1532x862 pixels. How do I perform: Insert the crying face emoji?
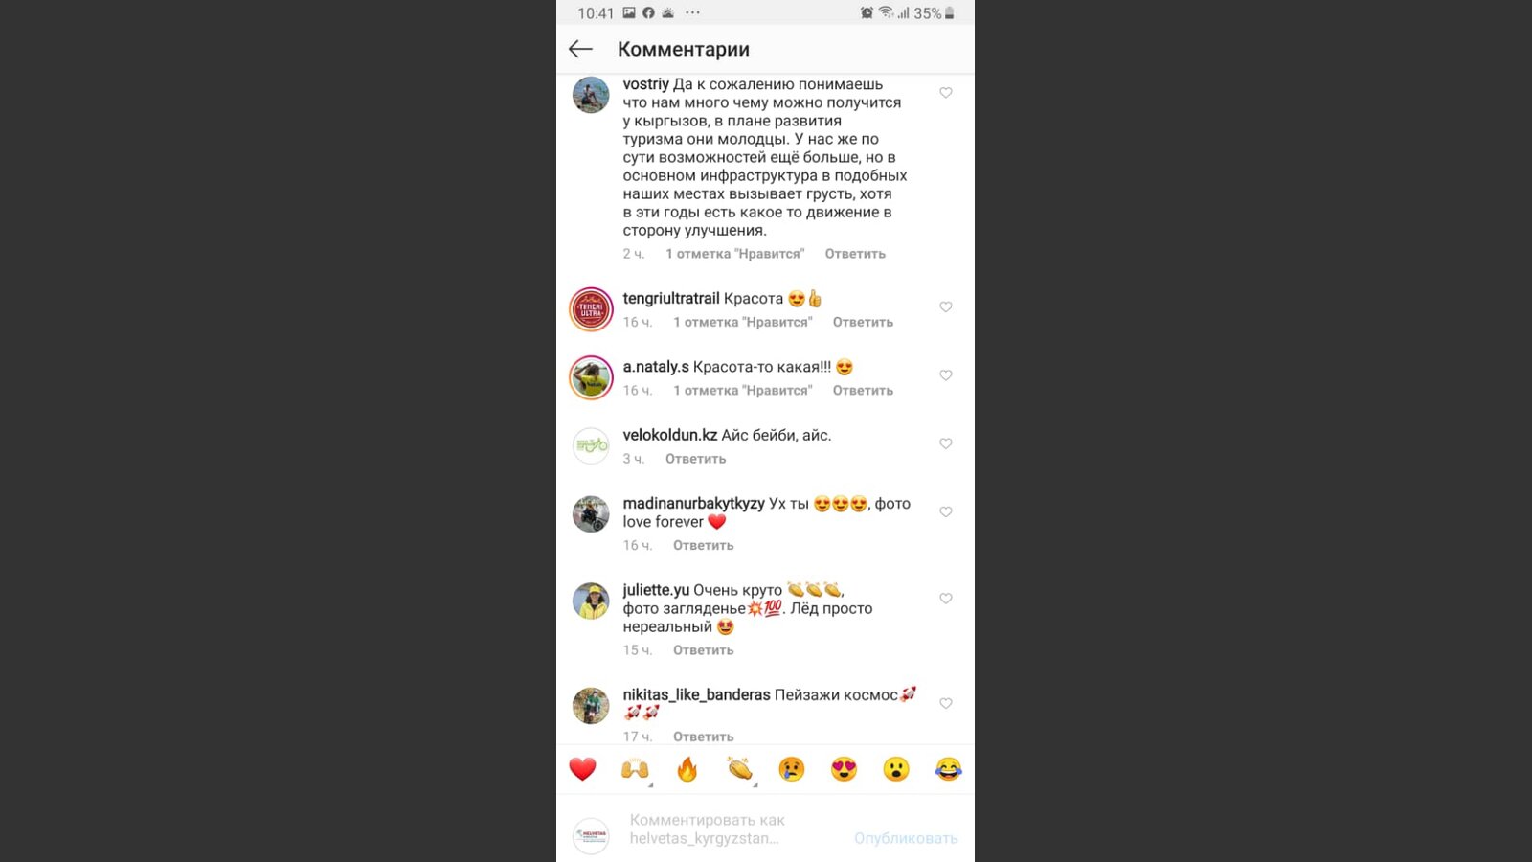point(792,769)
